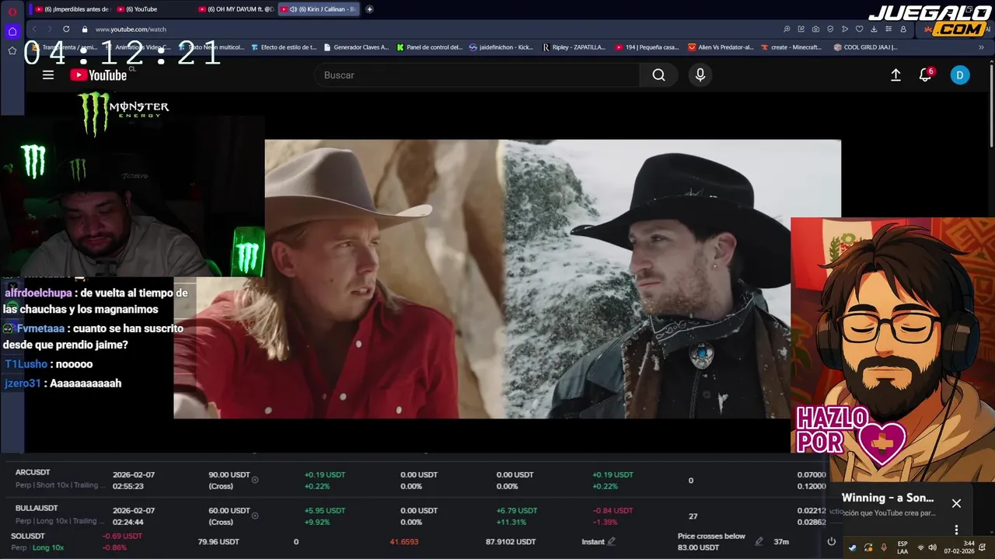
Task: Open browser downloads icon
Action: click(874, 29)
